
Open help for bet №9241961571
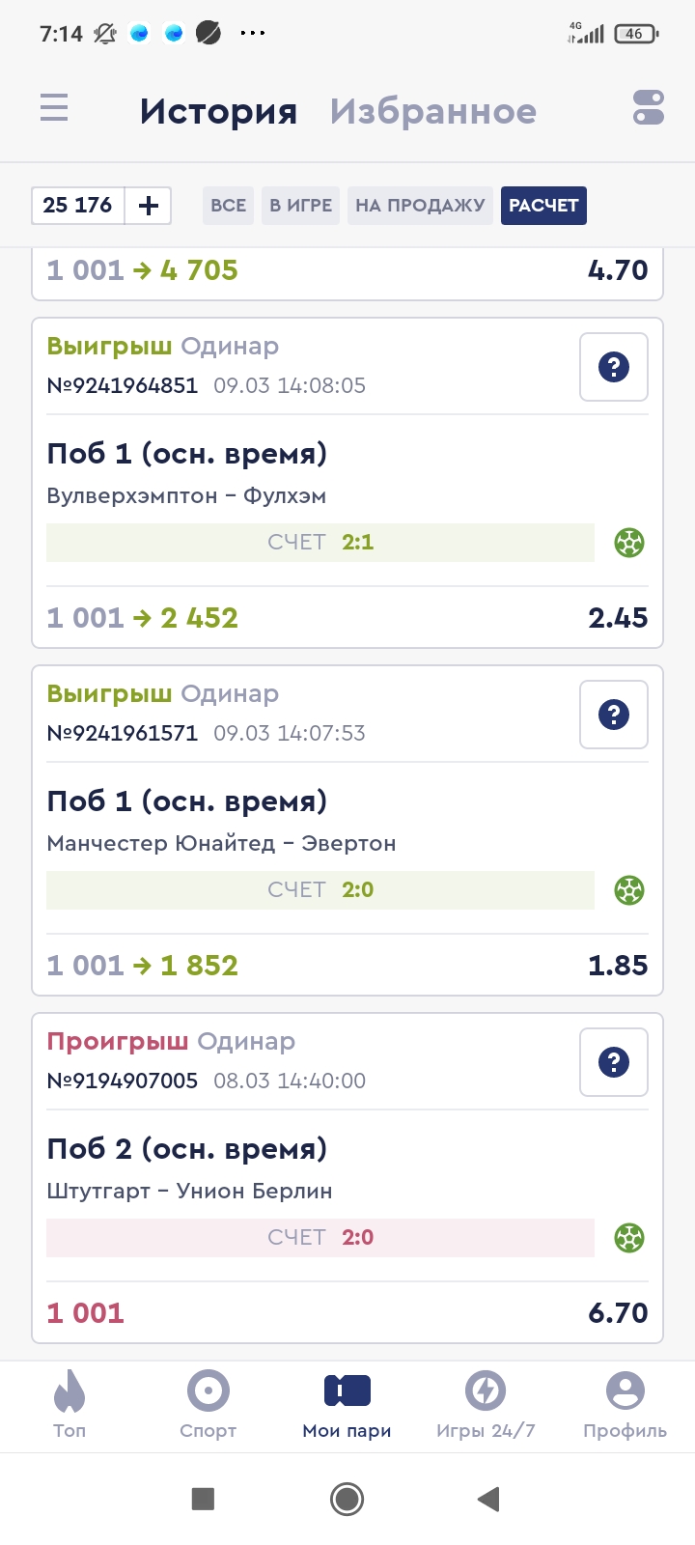[614, 715]
